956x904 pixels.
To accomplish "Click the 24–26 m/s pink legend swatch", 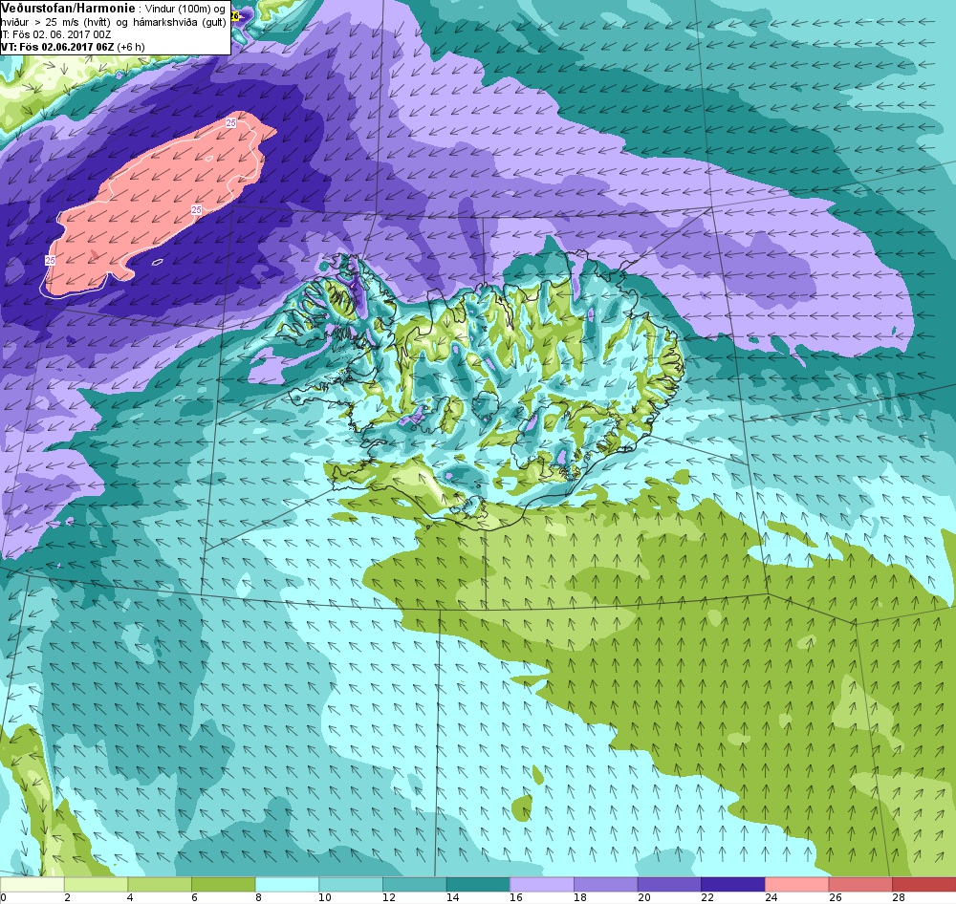I will [796, 884].
